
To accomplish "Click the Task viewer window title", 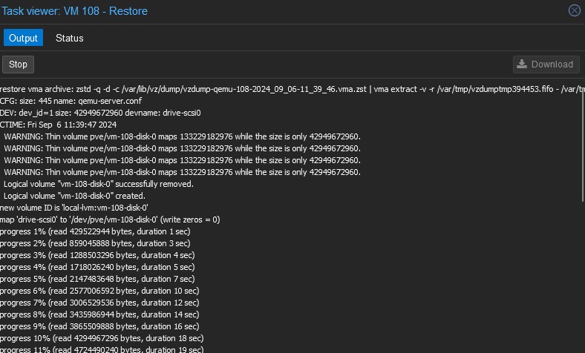I will click(74, 11).
